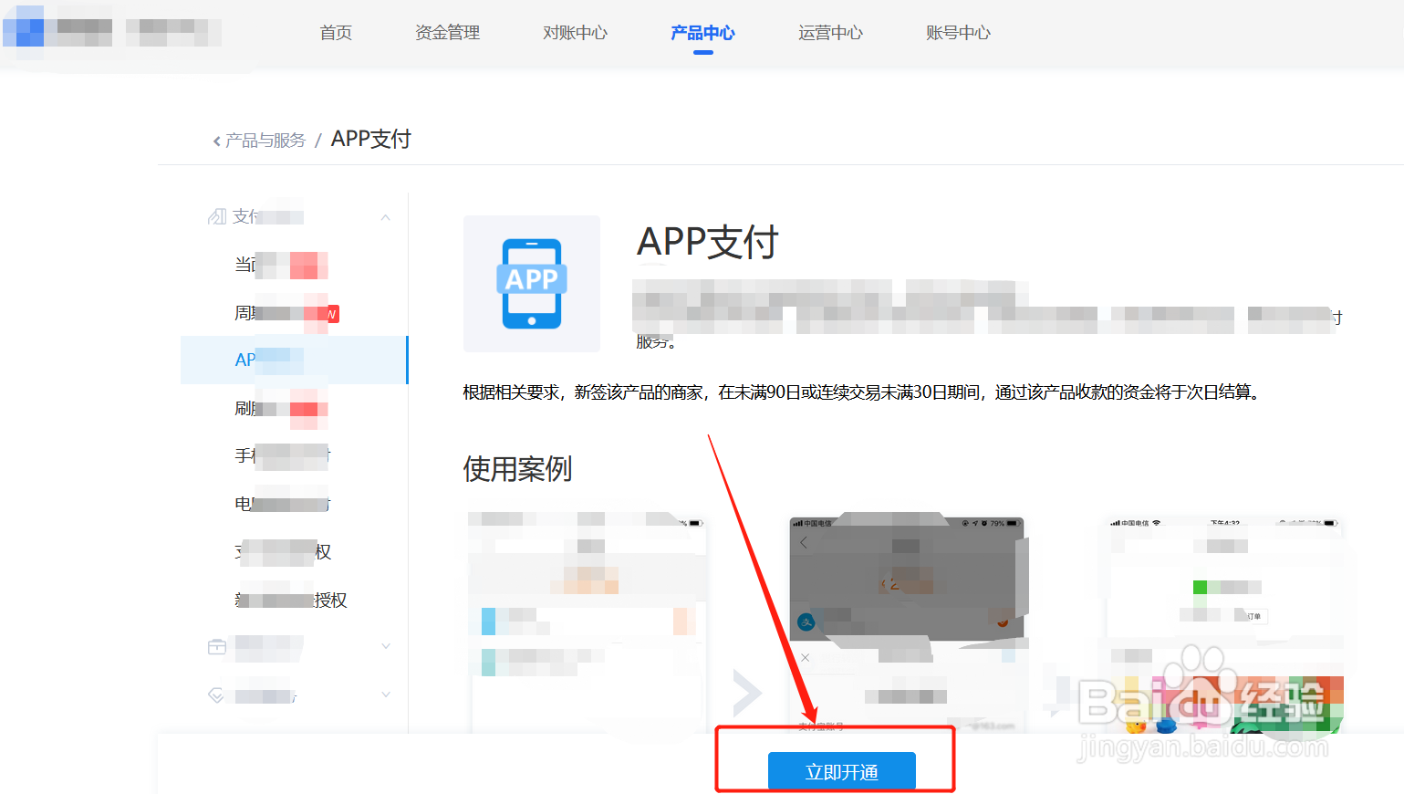Click the arrow between first and second examples

[x=747, y=694]
